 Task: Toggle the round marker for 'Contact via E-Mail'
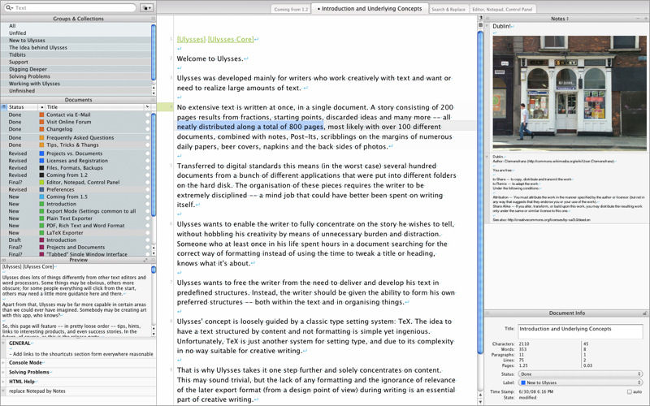coord(148,114)
